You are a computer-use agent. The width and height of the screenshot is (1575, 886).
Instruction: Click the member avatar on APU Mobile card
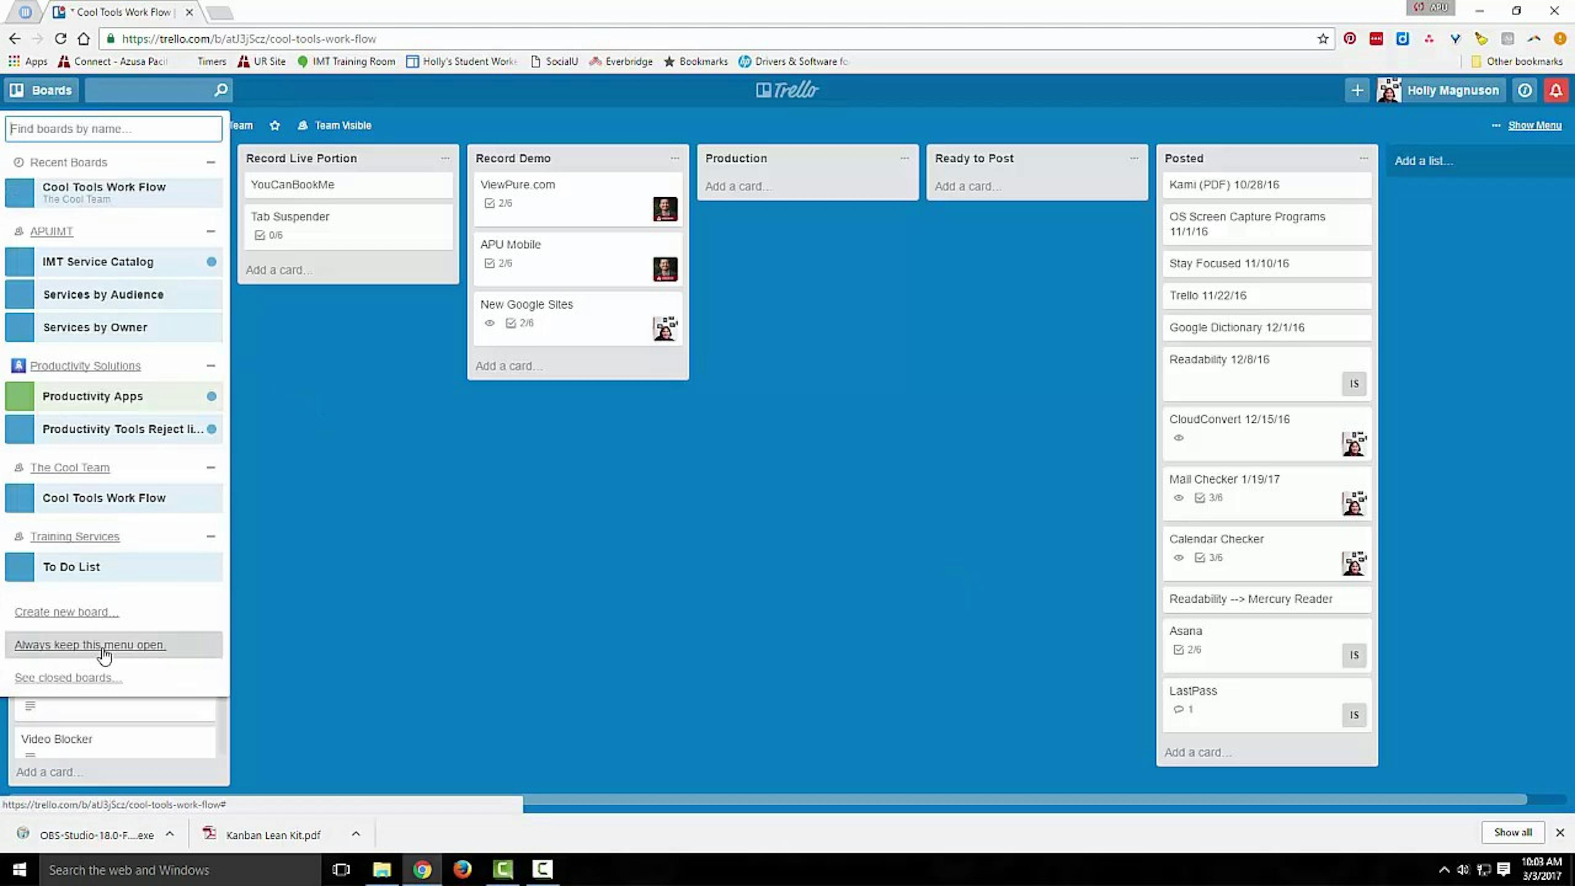[664, 269]
